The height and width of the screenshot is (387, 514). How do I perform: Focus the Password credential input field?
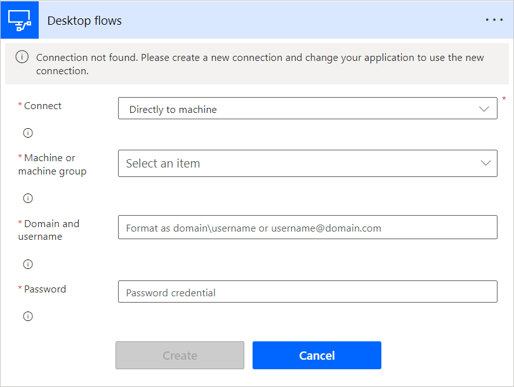(308, 291)
